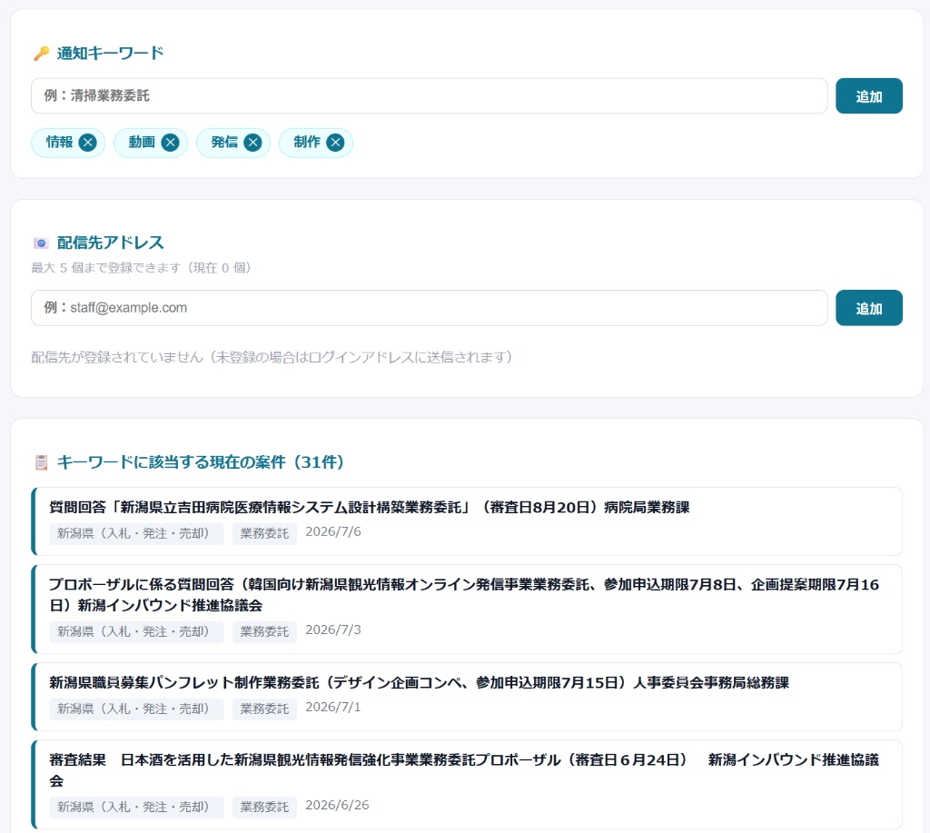
Task: Click the 情報 keyword chip label
Action: [x=59, y=143]
